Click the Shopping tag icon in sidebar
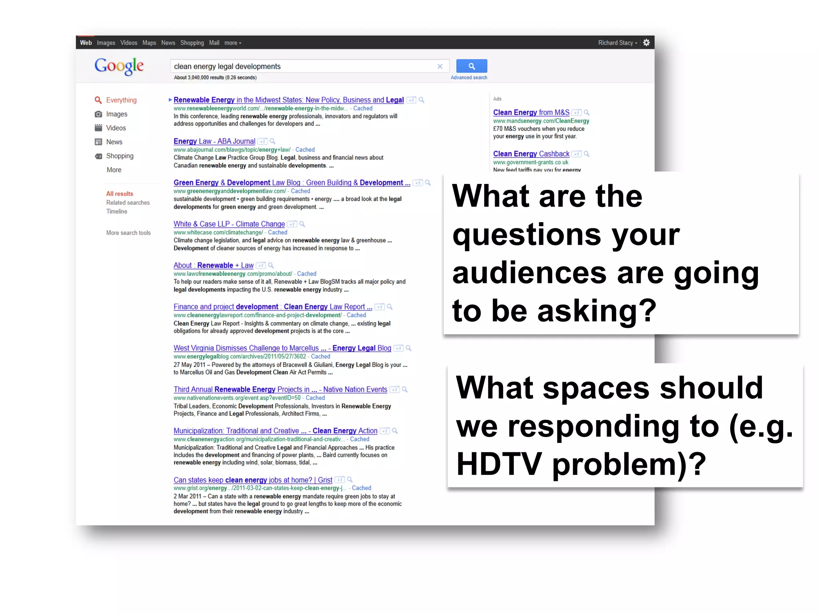Screen dimensions: 819x614 click(x=98, y=156)
